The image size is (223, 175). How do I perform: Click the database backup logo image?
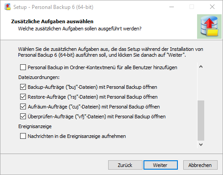pyautogui.click(x=209, y=26)
